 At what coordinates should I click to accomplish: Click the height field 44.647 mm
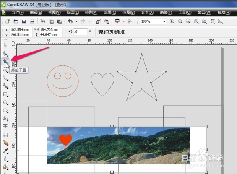[51, 35]
